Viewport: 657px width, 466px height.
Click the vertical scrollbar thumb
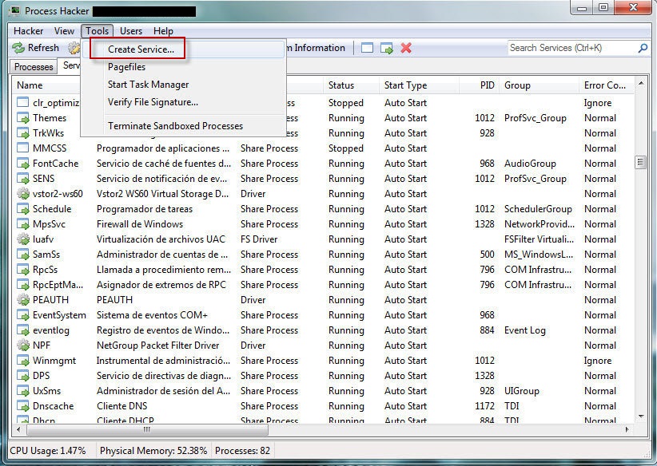[x=640, y=161]
